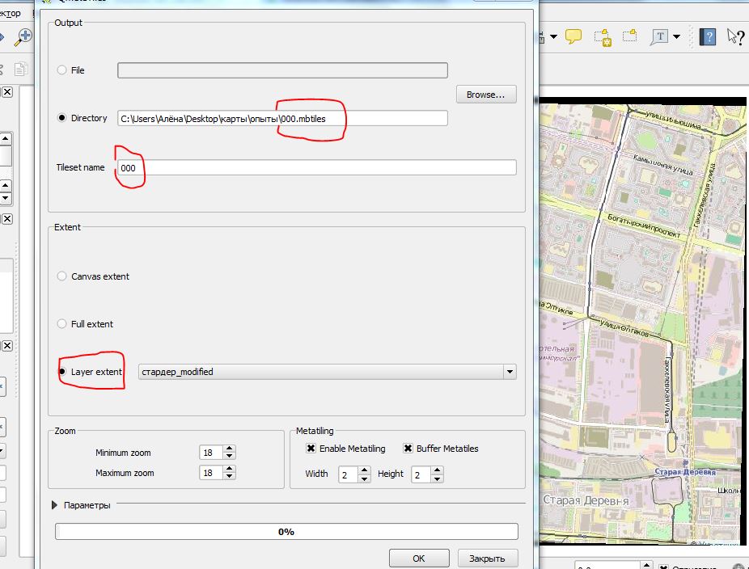Select the Full extent radio button

click(x=62, y=324)
